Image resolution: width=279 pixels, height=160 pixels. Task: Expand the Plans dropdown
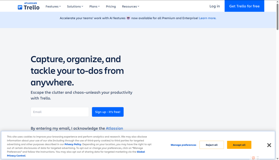(95, 7)
